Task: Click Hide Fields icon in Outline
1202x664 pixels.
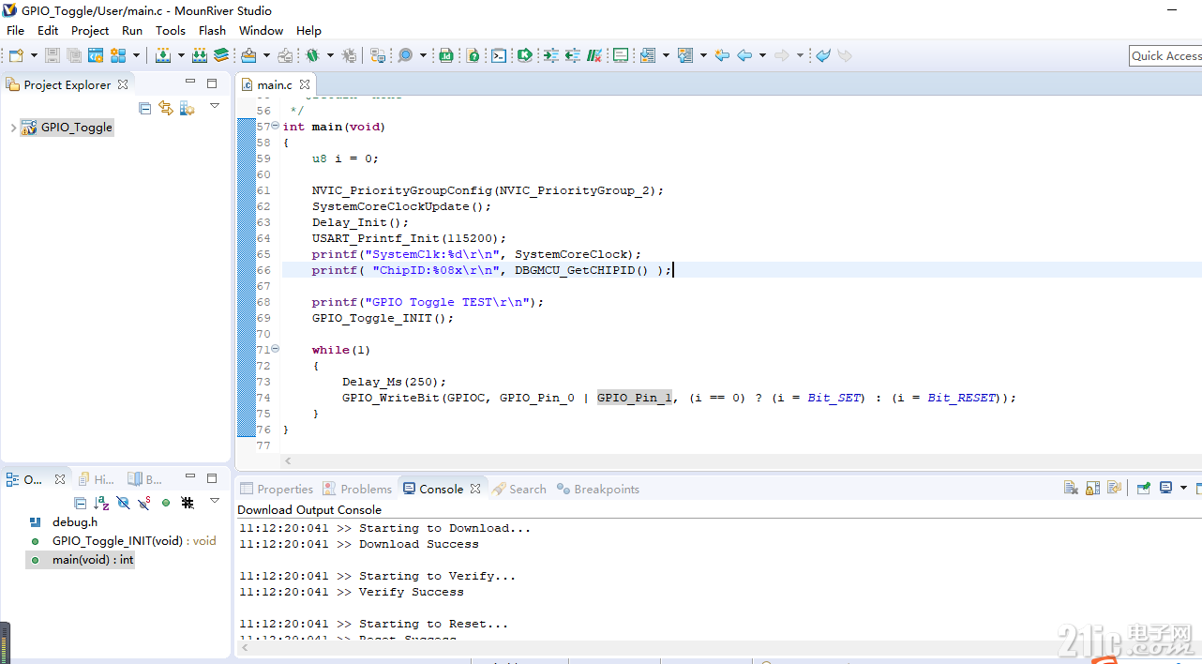Action: (x=123, y=503)
